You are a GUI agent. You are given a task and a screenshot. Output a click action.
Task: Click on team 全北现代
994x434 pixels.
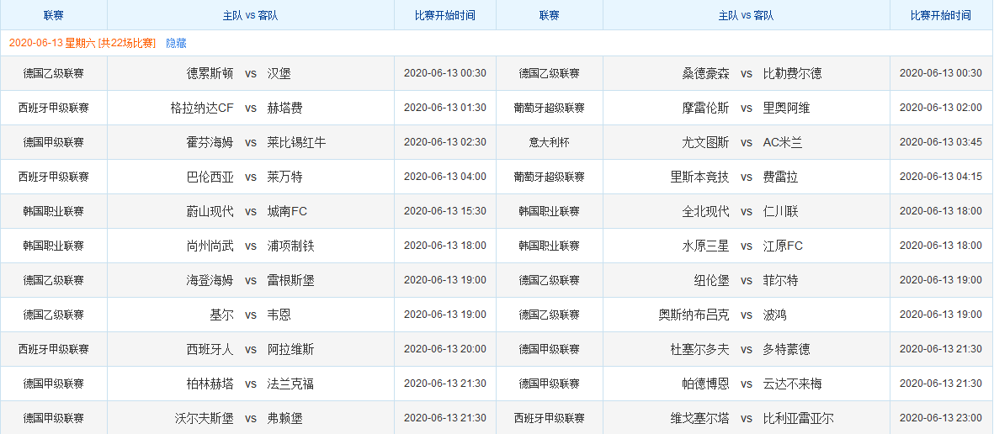705,211
